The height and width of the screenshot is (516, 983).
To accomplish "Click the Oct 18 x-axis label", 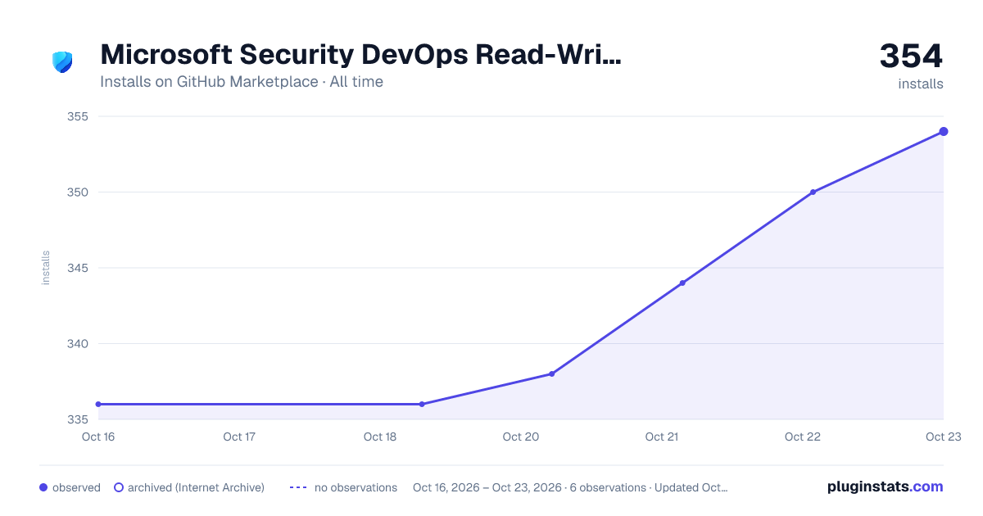I will click(x=380, y=437).
